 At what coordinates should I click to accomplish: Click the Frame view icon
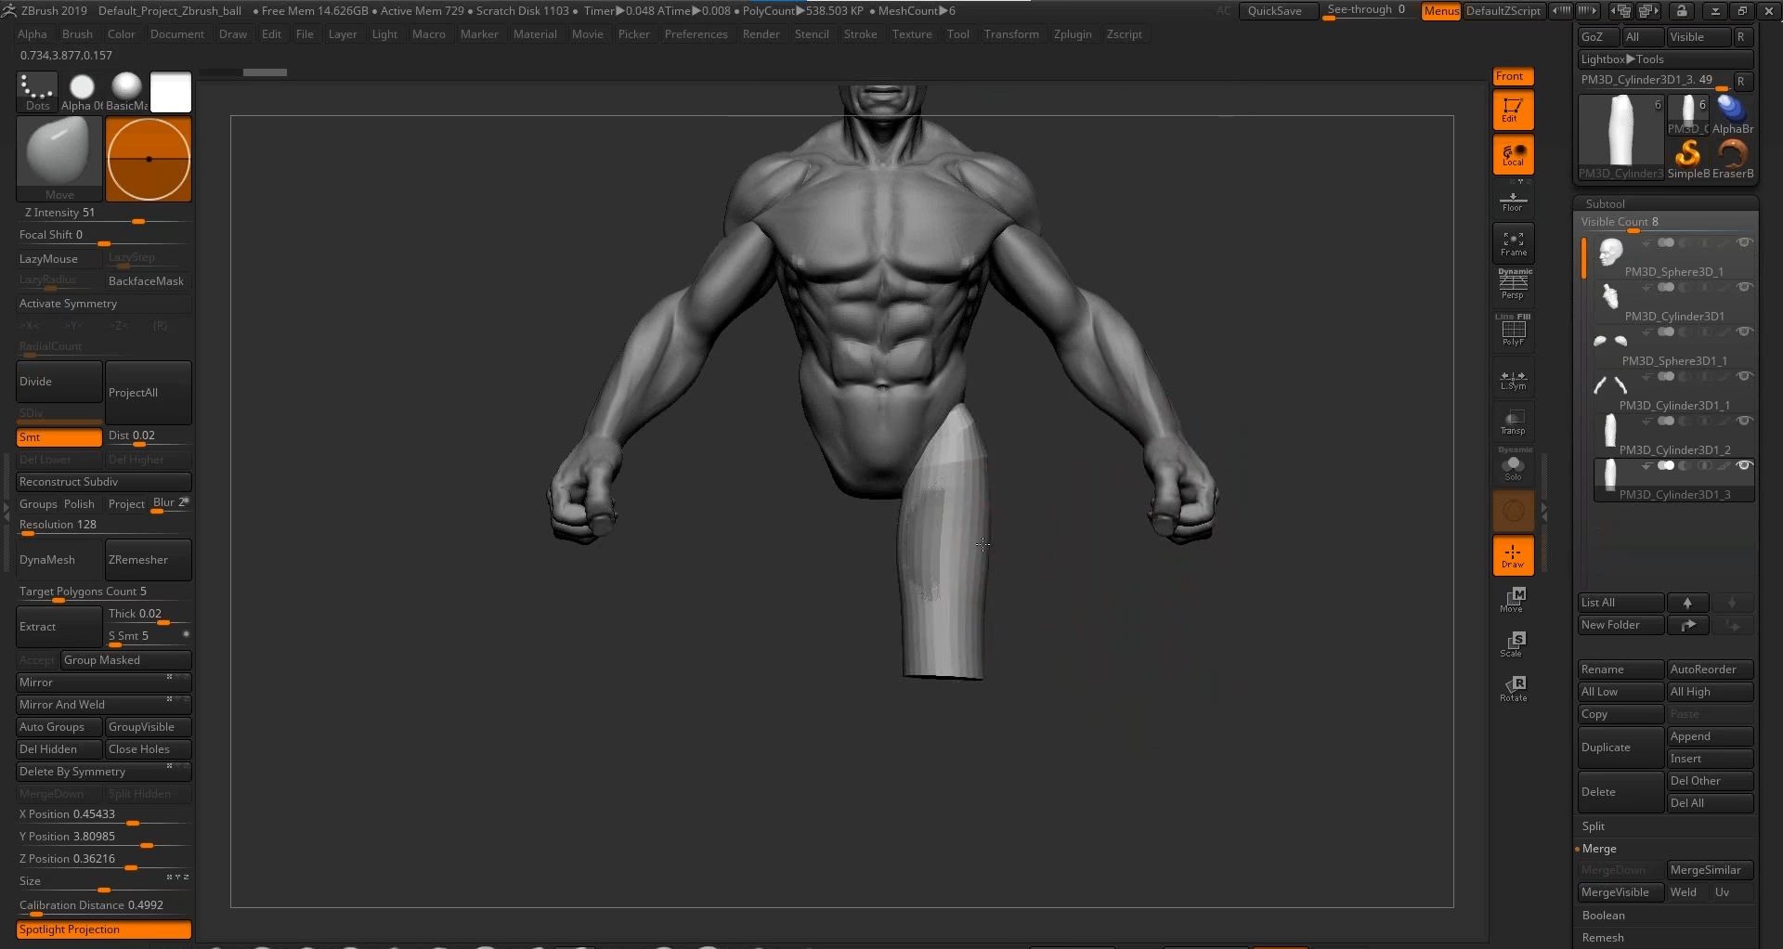coord(1513,244)
